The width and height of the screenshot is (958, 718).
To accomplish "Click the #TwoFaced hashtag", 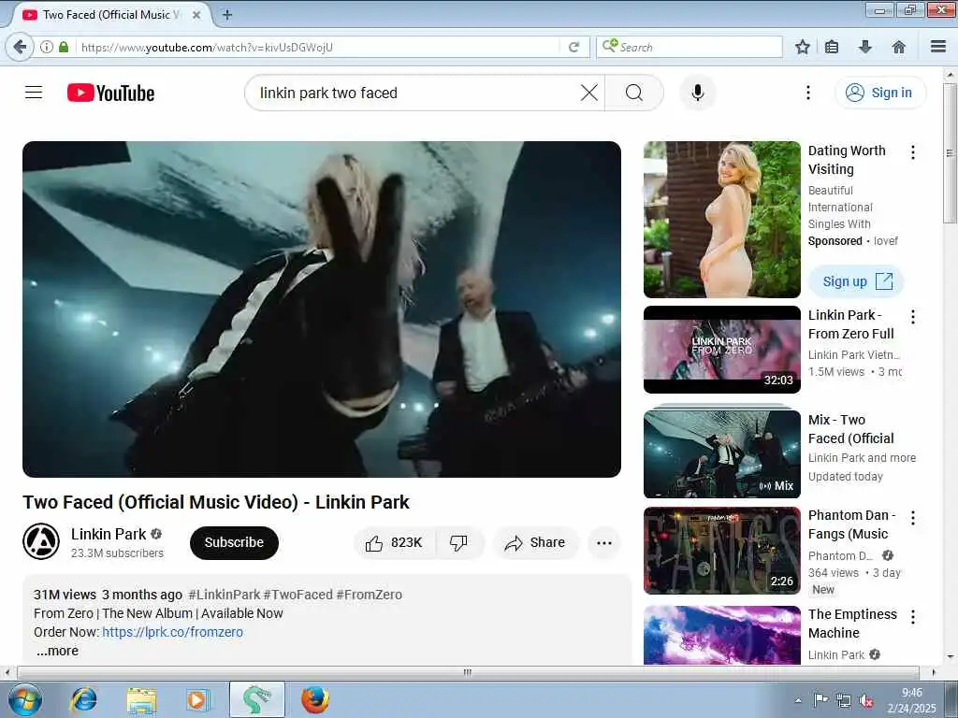I will [x=298, y=595].
